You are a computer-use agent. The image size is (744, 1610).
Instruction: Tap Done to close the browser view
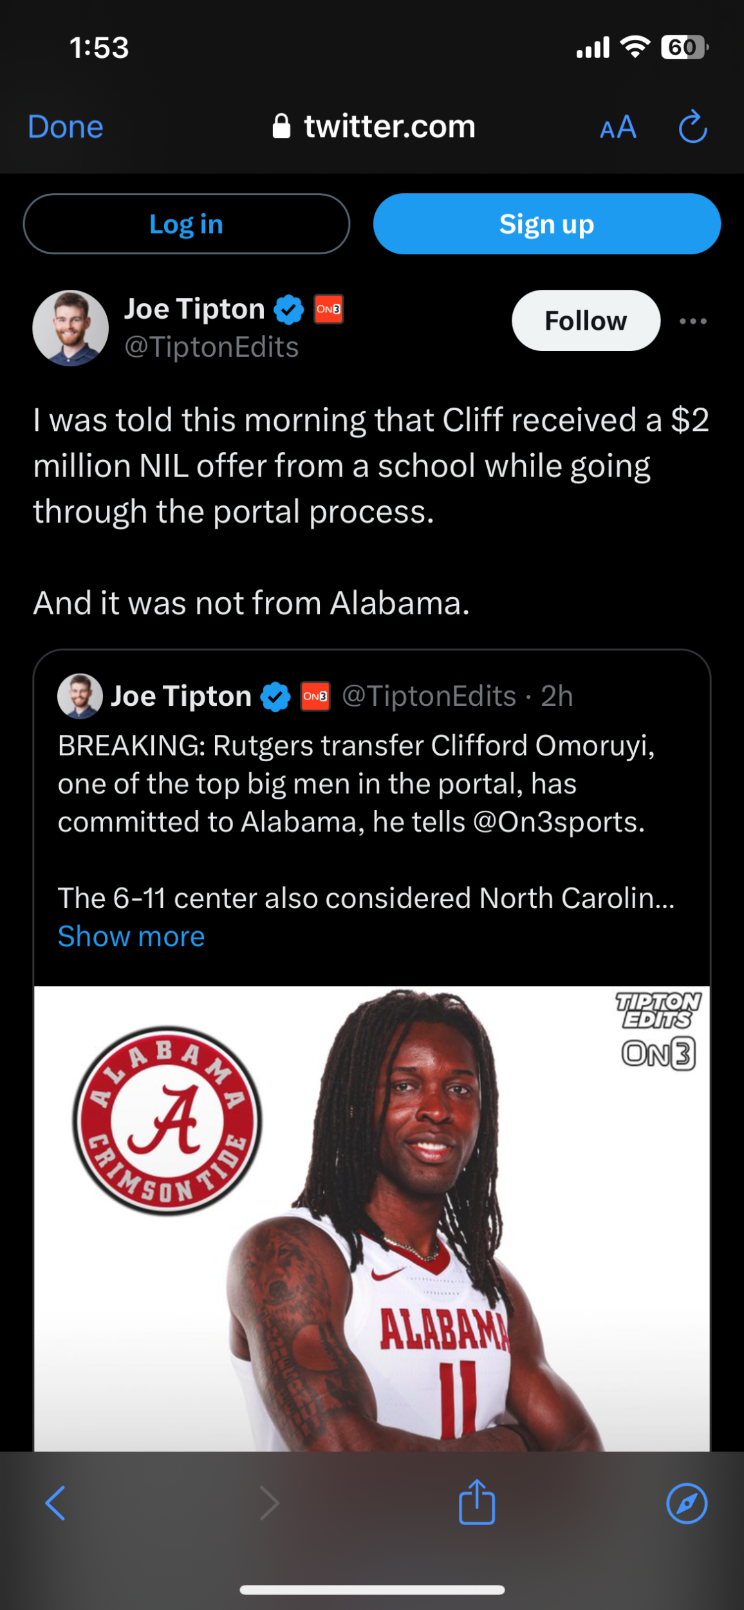click(66, 127)
